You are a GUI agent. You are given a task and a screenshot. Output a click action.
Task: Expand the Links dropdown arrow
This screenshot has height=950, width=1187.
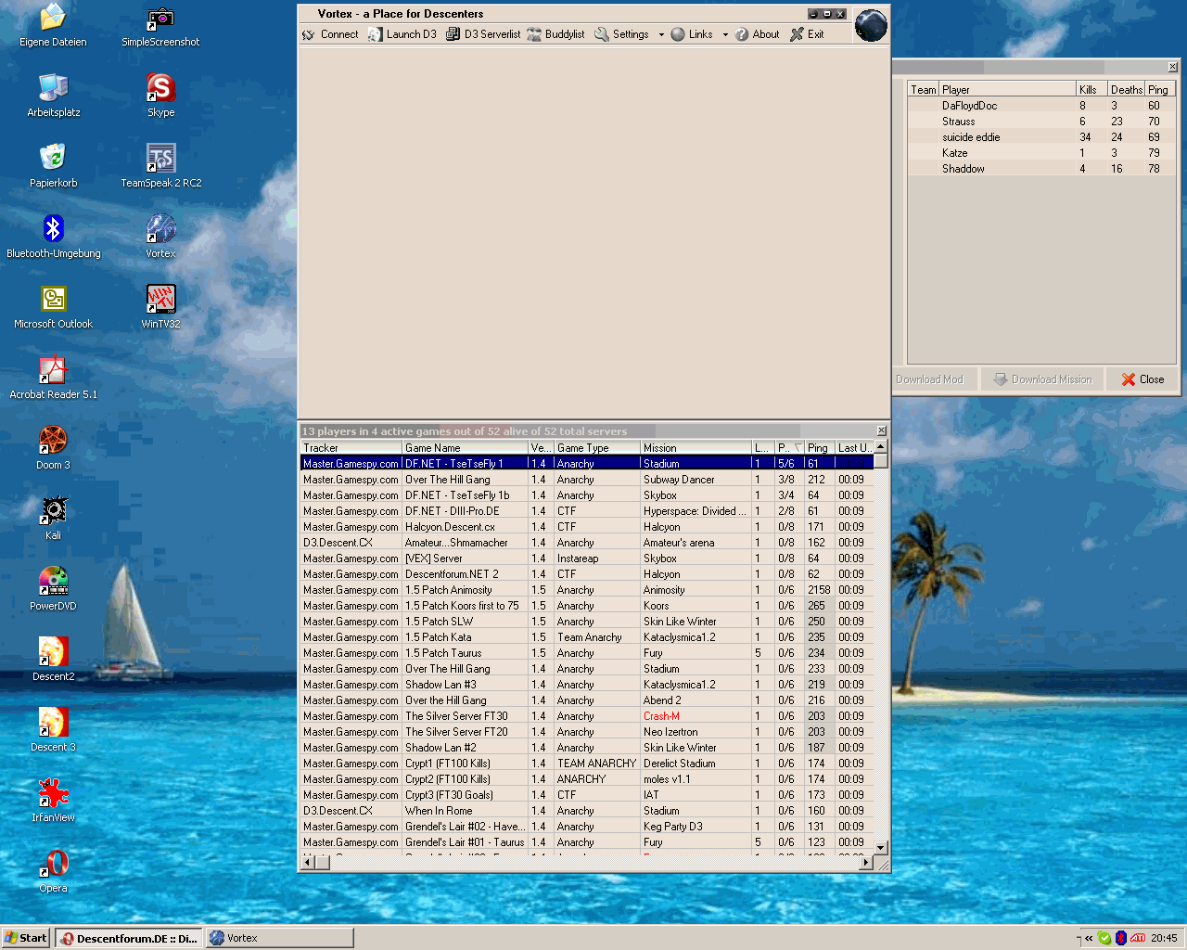click(x=725, y=35)
